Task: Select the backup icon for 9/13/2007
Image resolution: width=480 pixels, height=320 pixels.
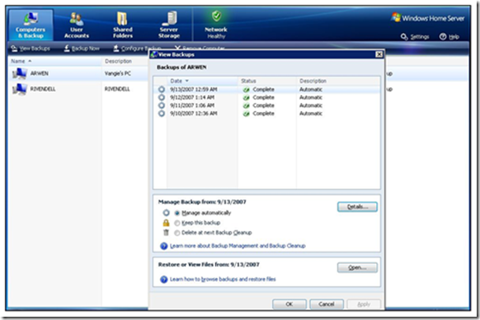Action: [162, 90]
